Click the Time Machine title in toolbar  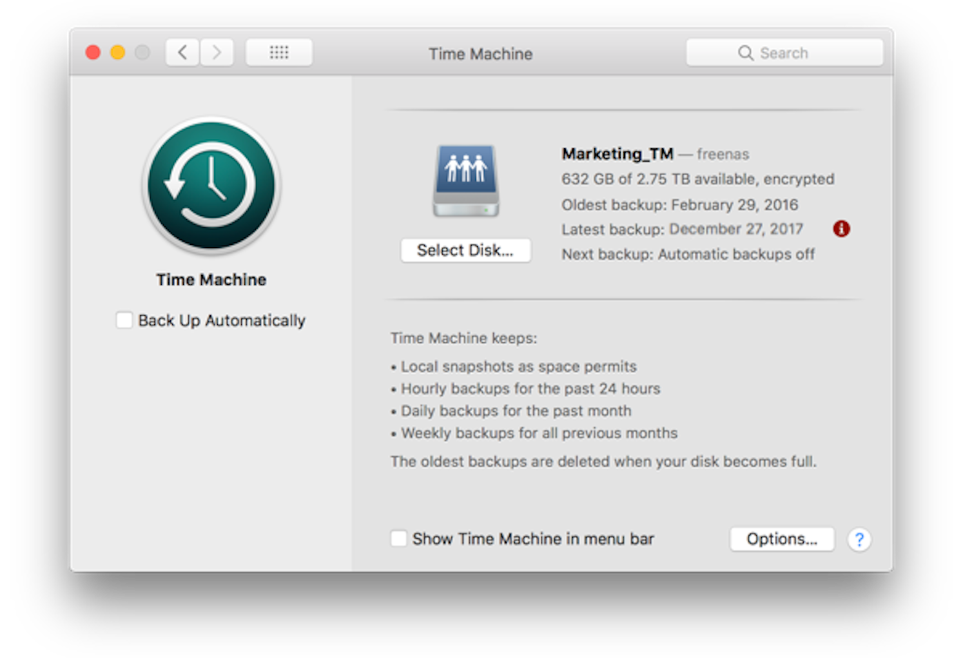[x=480, y=53]
